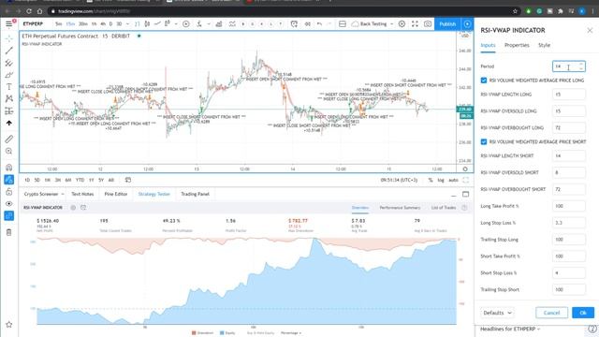Toggle lock all drawing tools
This screenshot has height=337, width=599.
coord(8,192)
